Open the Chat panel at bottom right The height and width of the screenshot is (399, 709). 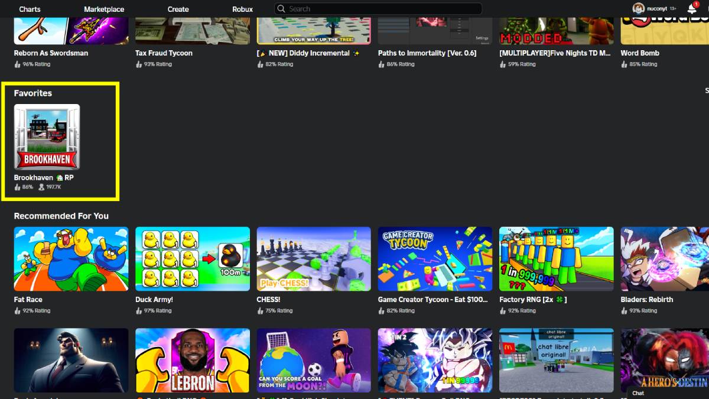pyautogui.click(x=638, y=392)
